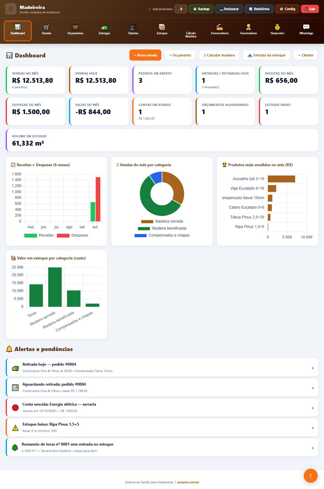Open Funcionários worker icon
Screen dimensions: 324x489
point(249,27)
